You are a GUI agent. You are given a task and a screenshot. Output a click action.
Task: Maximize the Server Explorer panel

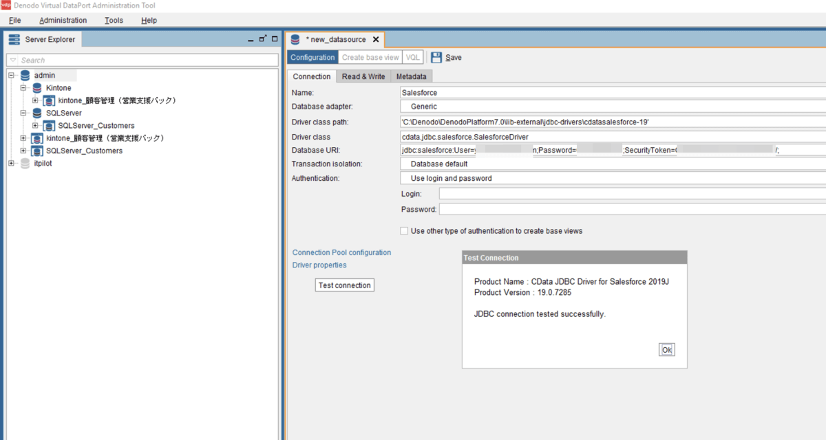(275, 38)
